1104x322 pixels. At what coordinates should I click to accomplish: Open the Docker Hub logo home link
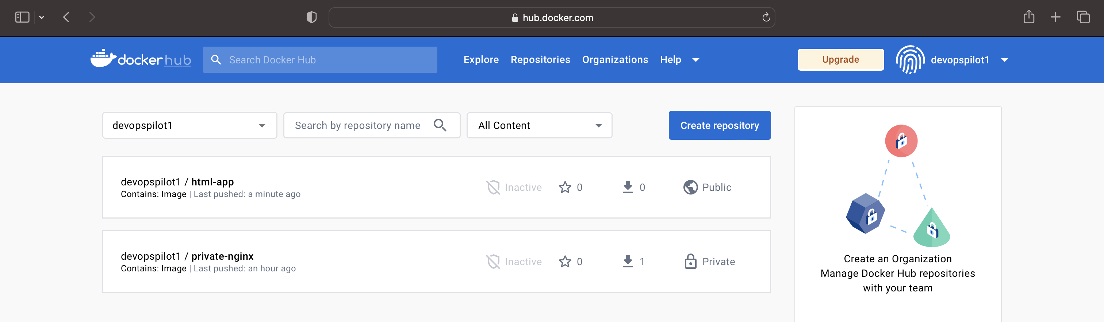click(141, 59)
